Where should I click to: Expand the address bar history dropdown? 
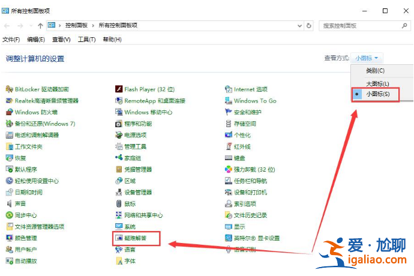pos(299,26)
